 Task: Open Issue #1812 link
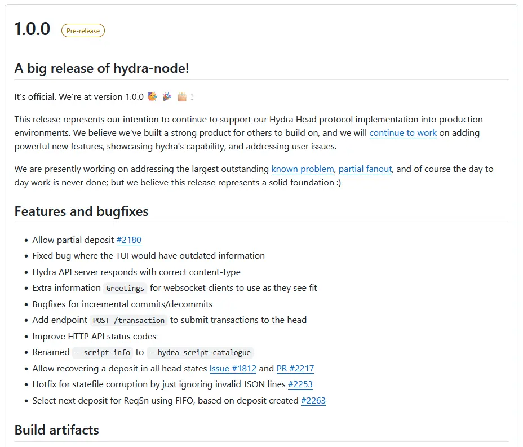233,368
